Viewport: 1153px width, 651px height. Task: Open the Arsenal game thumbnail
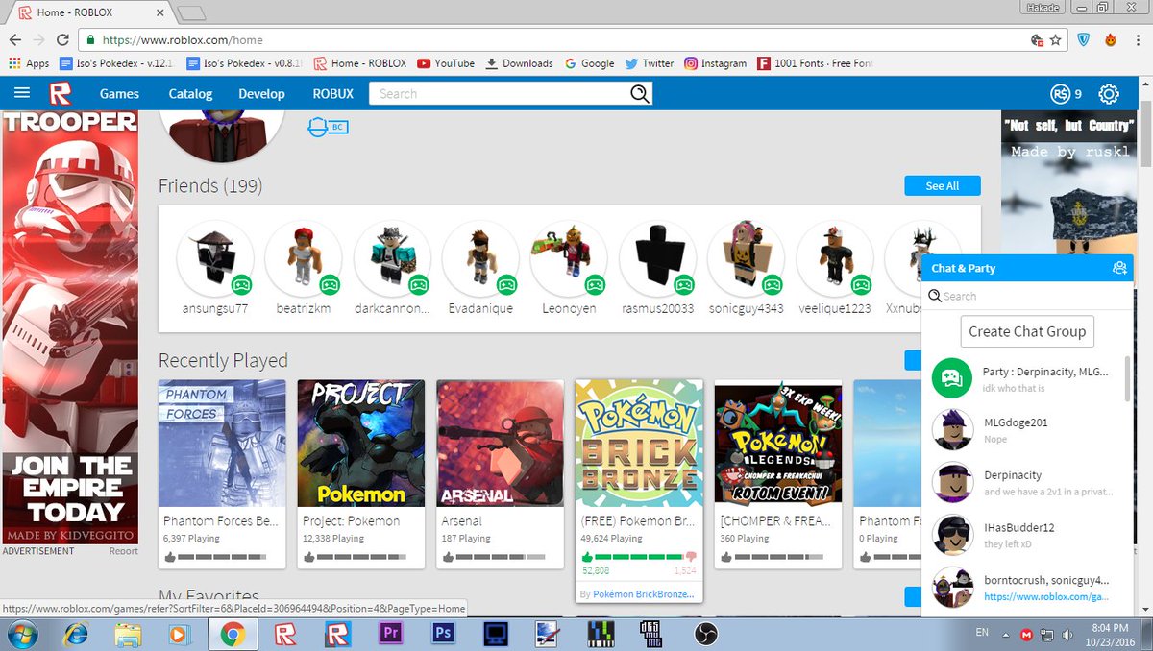(500, 443)
